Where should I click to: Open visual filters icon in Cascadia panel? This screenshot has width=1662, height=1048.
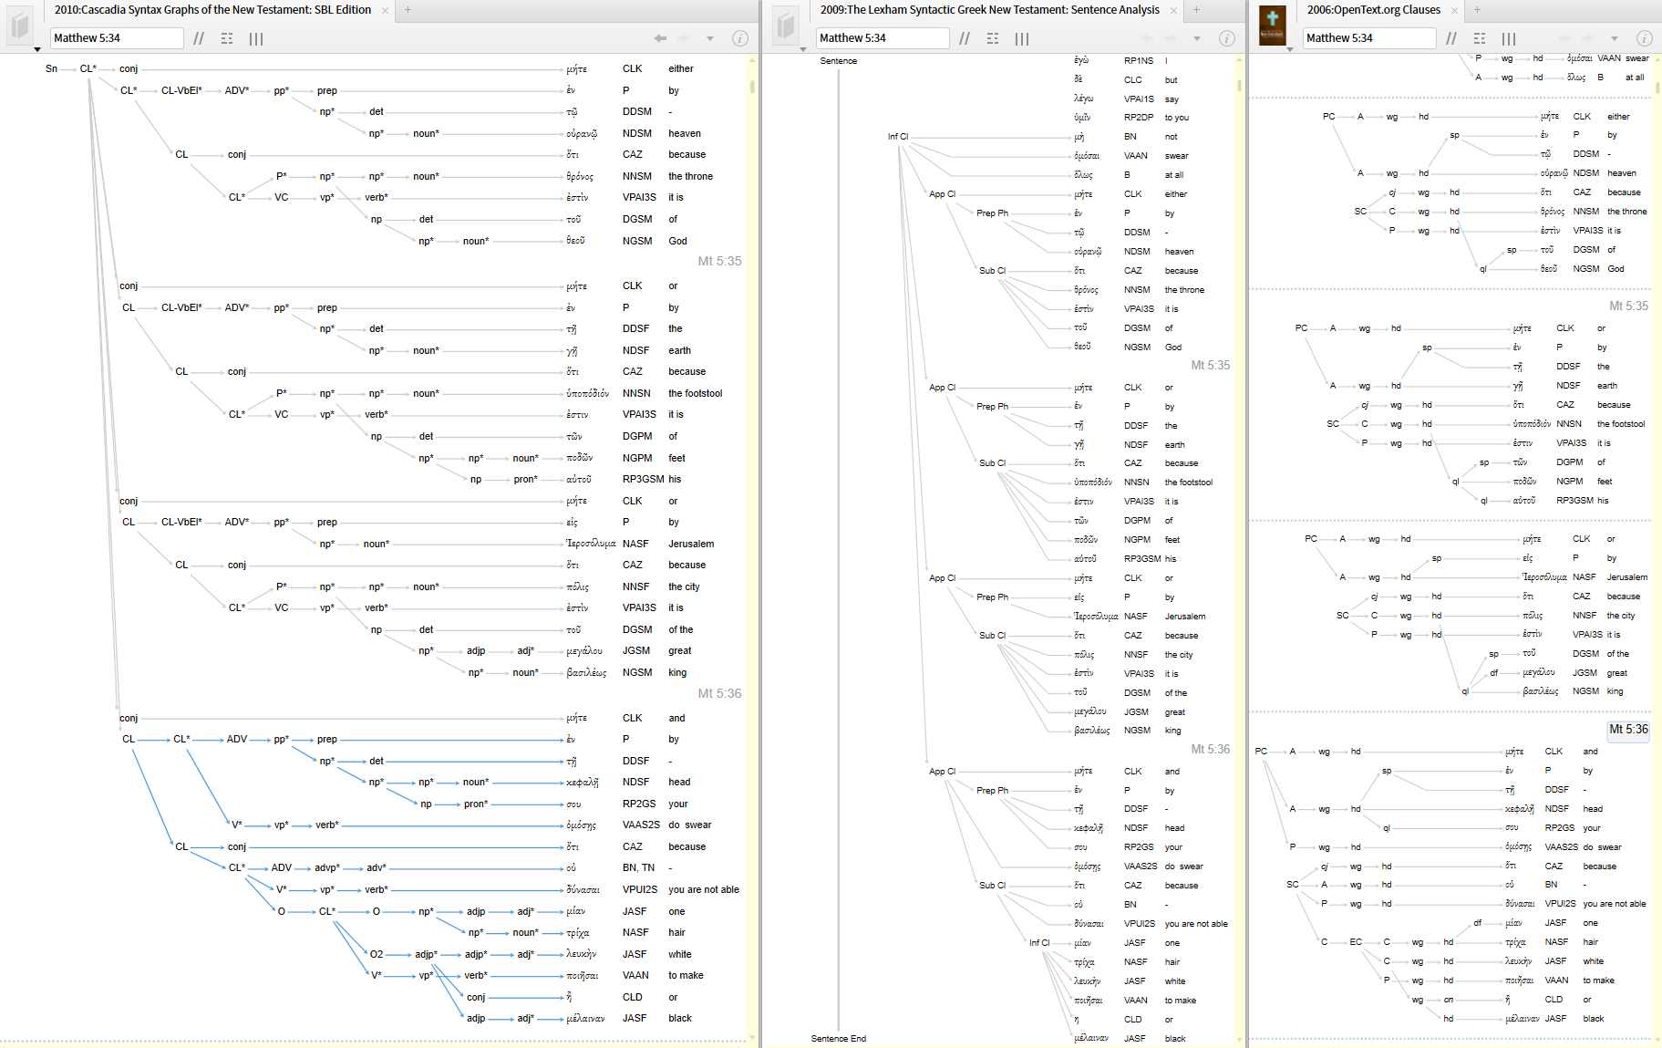227,38
